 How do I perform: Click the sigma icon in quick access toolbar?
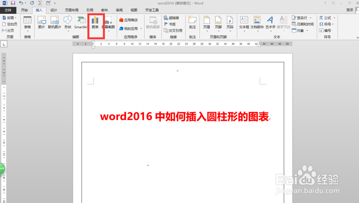click(40, 3)
